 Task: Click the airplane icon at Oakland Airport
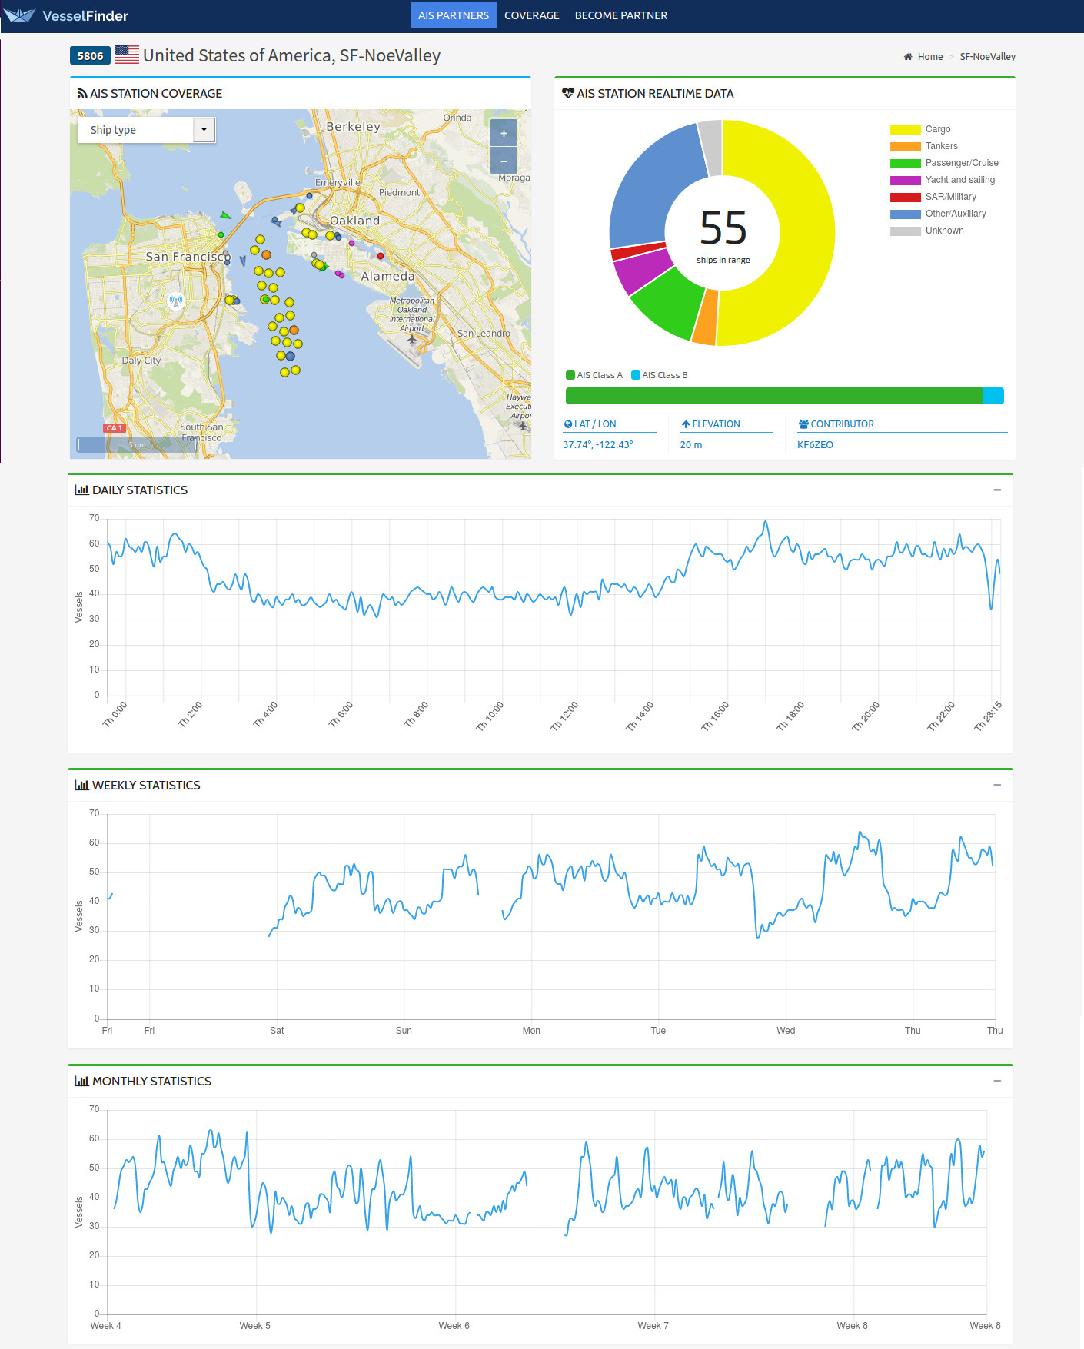[412, 339]
